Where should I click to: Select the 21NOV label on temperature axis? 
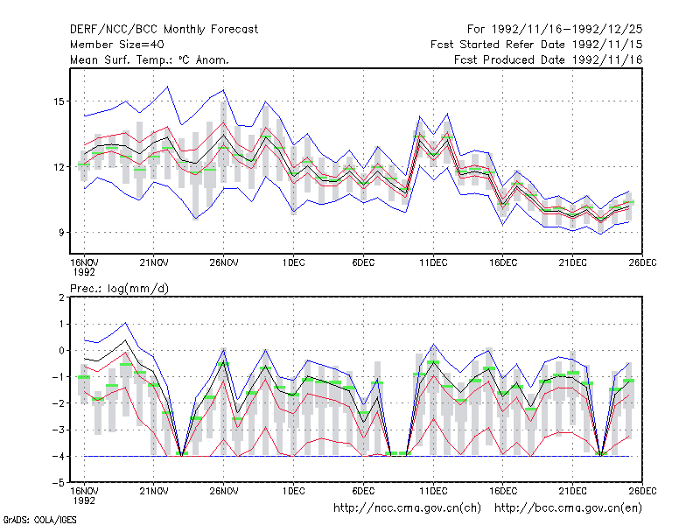point(154,262)
